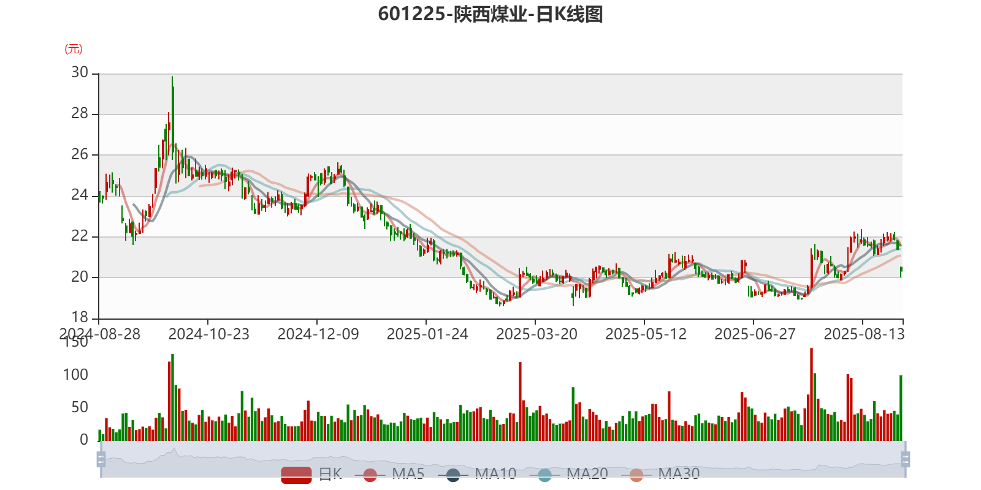Click the (元) unit label
Image resolution: width=981 pixels, height=490 pixels.
tap(74, 49)
